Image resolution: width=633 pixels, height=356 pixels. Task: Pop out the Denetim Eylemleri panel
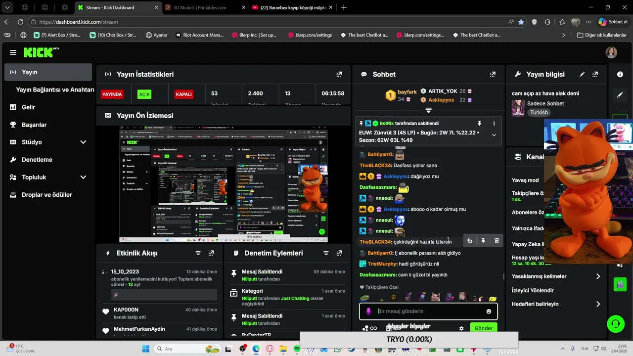pos(339,253)
